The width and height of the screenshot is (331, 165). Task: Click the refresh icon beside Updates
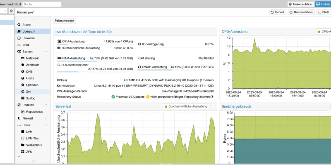pos(19,105)
